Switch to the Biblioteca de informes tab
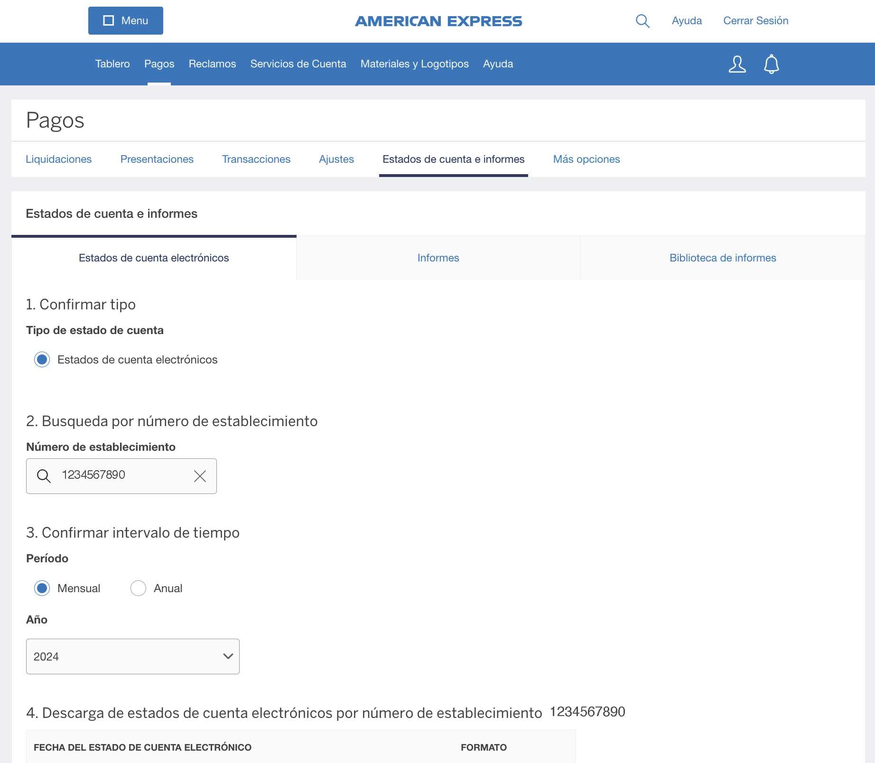This screenshot has width=875, height=763. click(x=722, y=258)
